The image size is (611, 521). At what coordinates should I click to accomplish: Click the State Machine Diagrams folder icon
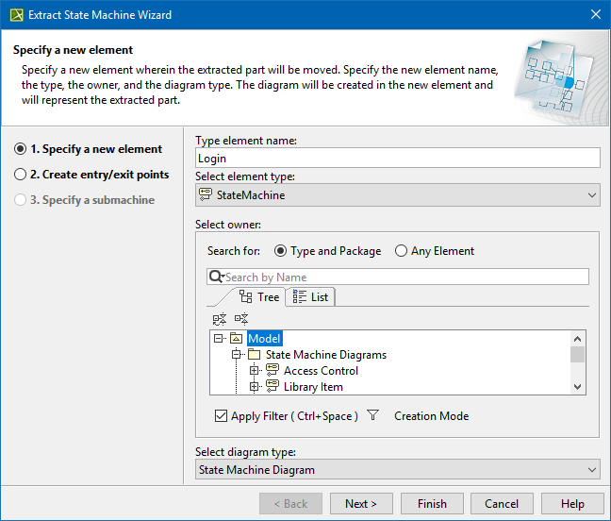coord(254,355)
